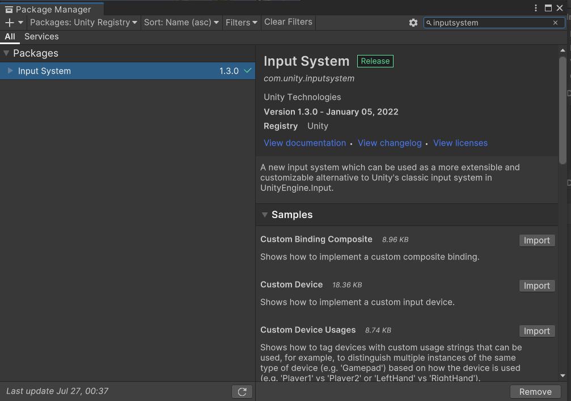
Task: Click the plus add package icon
Action: 10,23
